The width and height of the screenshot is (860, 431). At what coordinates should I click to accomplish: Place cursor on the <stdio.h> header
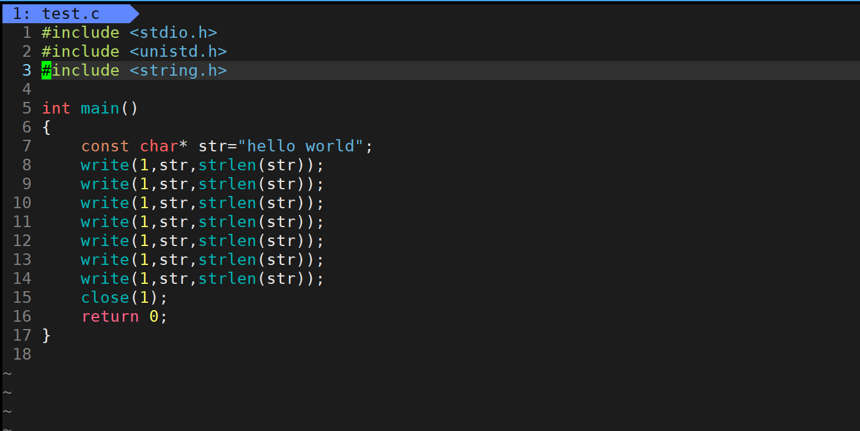point(173,32)
